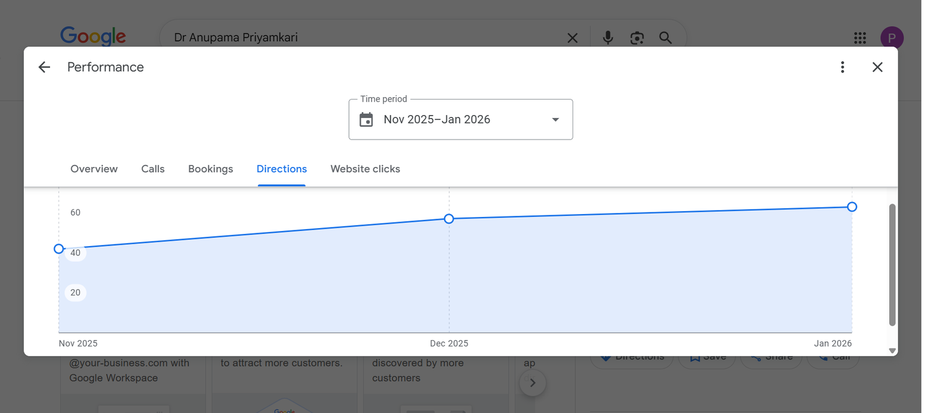This screenshot has height=413, width=932.
Task: Go to the Website clicks tab
Action: click(x=365, y=169)
